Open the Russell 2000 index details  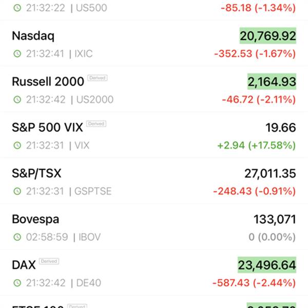coord(154,89)
